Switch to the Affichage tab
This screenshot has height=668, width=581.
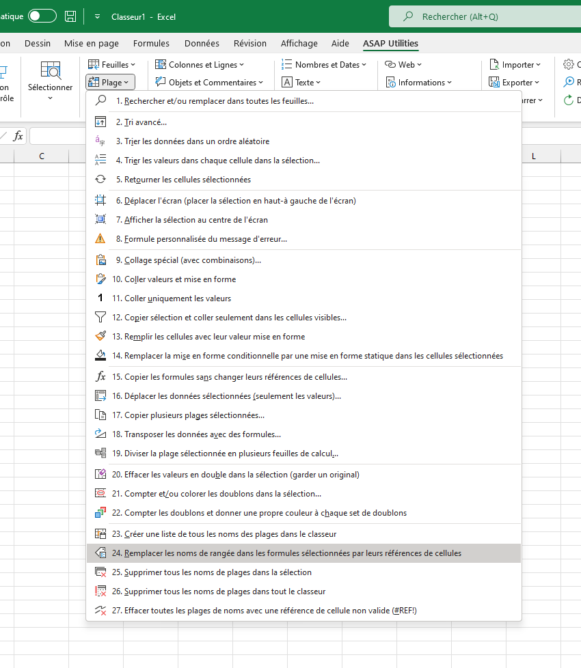tap(299, 43)
